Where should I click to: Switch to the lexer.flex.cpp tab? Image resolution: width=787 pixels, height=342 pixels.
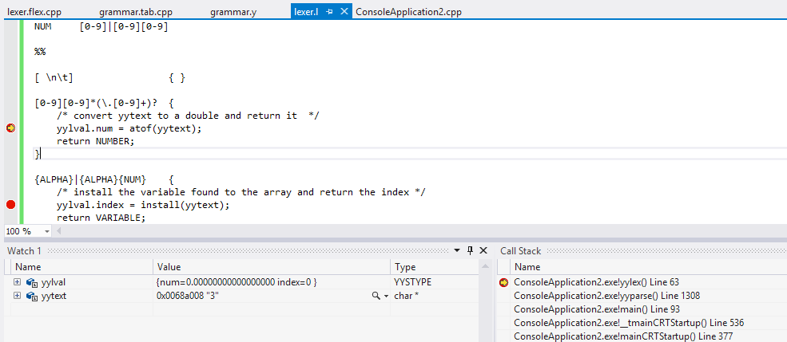point(34,12)
